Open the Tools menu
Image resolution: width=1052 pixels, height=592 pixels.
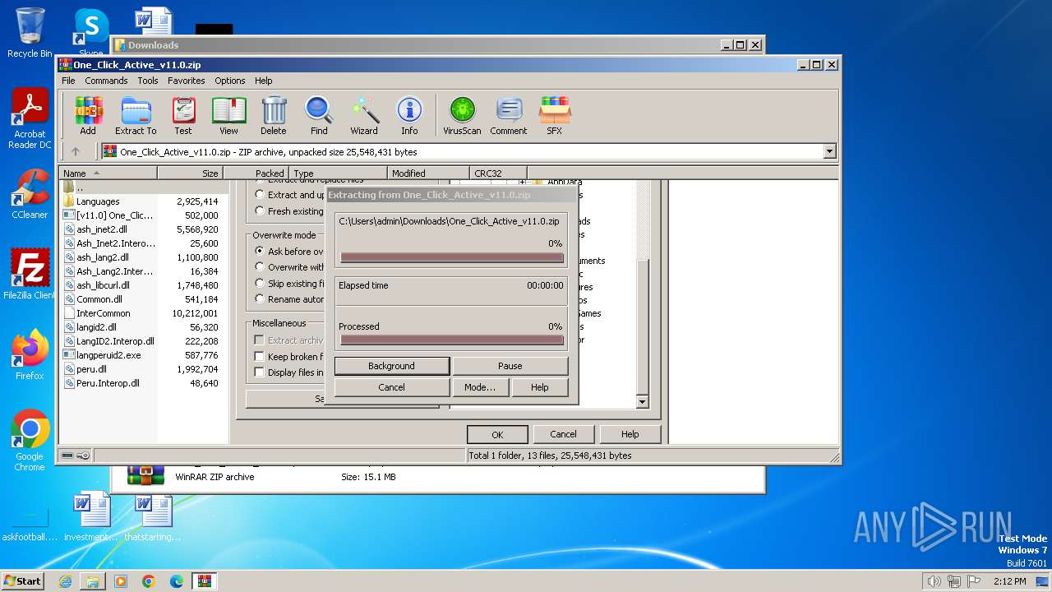point(148,81)
